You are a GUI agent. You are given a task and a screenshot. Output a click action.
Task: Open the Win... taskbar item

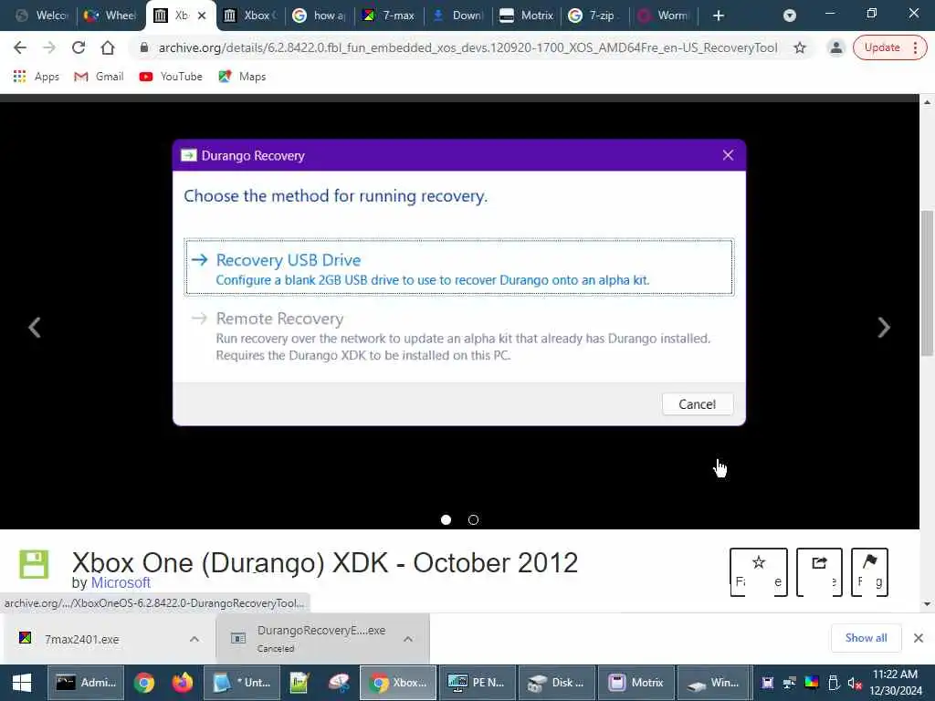(x=714, y=683)
